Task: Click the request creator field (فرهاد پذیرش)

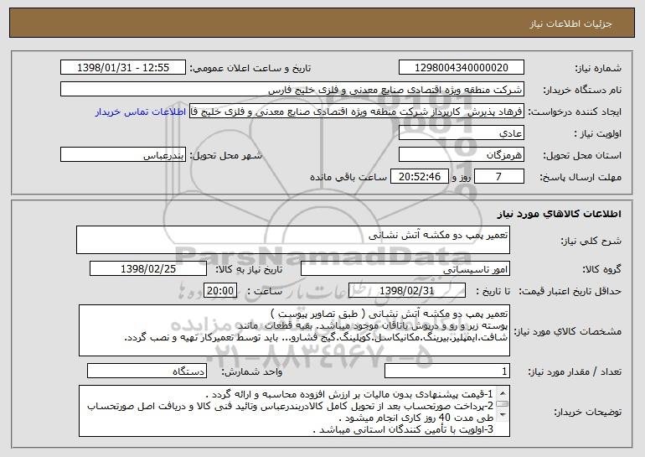Action: coord(357,112)
